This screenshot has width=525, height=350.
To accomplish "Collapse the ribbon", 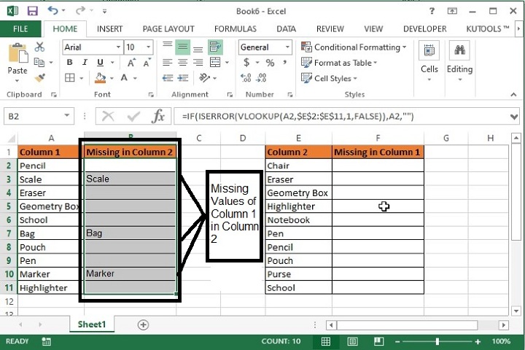I will [513, 95].
